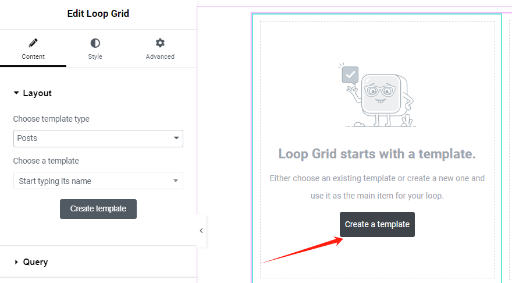Click the half-circle icon above Style
This screenshot has height=283, width=512.
(x=95, y=43)
